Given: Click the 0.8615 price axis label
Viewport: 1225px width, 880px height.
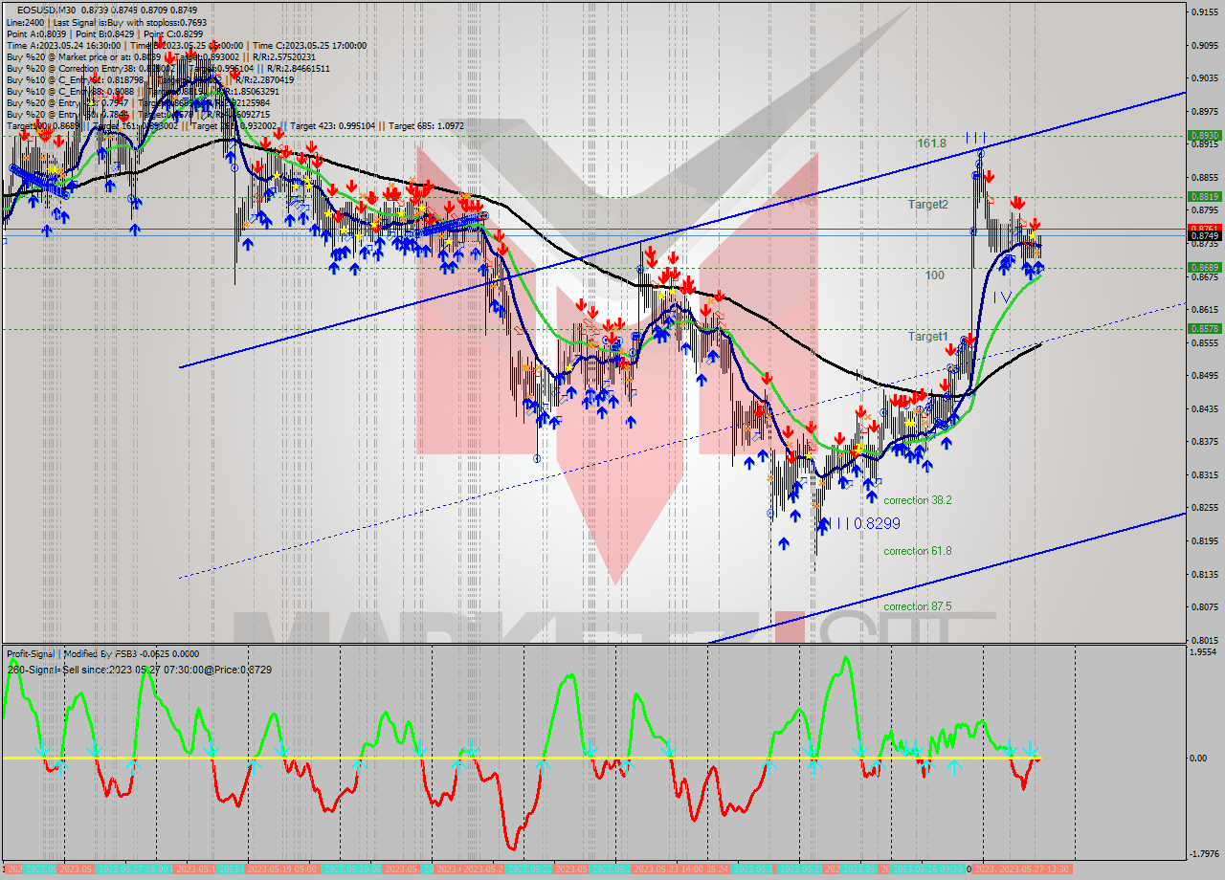Looking at the screenshot, I should tap(1205, 309).
